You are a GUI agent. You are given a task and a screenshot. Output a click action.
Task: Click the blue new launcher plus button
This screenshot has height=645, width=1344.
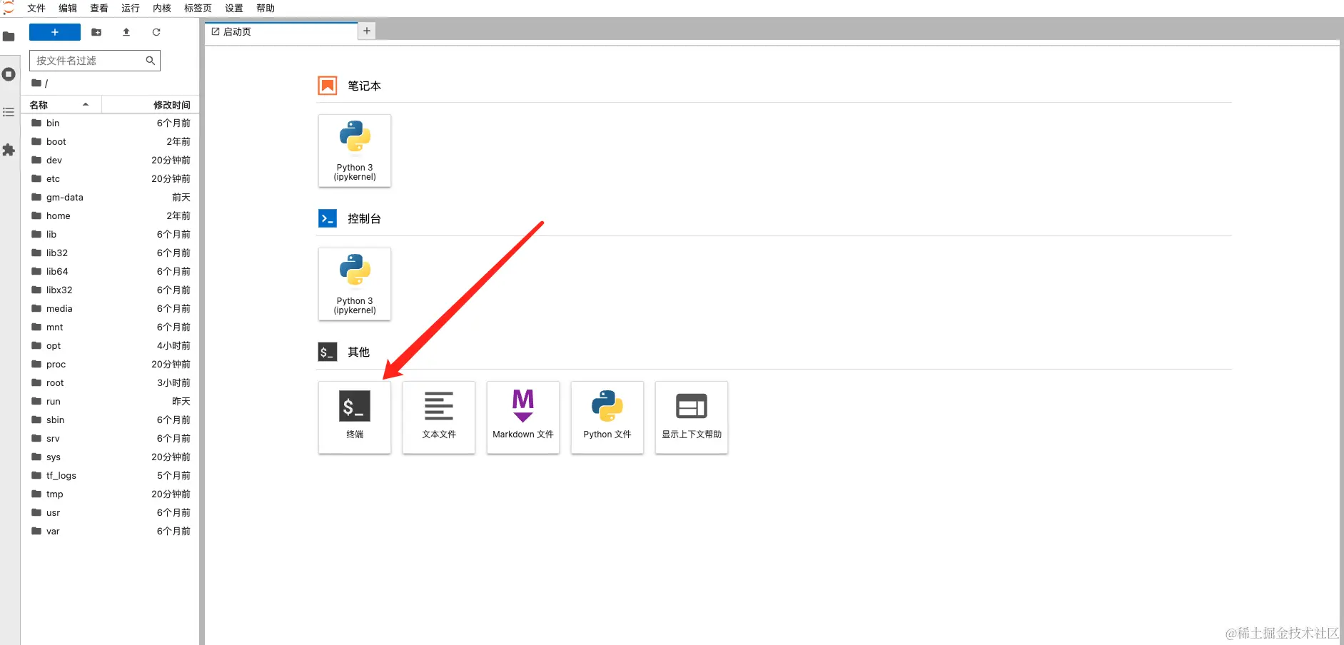[x=55, y=32]
